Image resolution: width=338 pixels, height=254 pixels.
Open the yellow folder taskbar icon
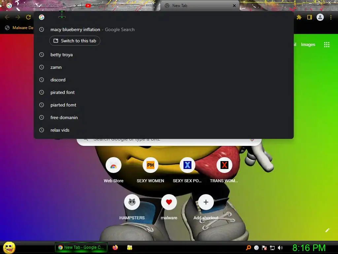pyautogui.click(x=129, y=247)
